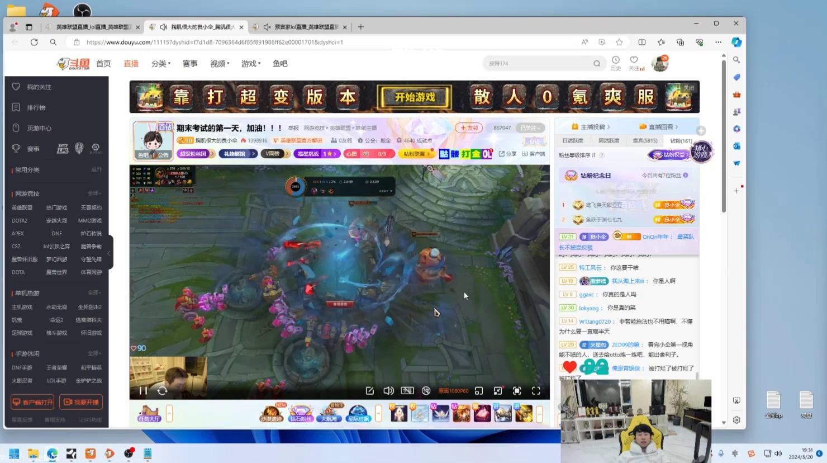This screenshot has width=827, height=463.
Task: Click the 任务大厅 task hall icon
Action: tap(149, 413)
